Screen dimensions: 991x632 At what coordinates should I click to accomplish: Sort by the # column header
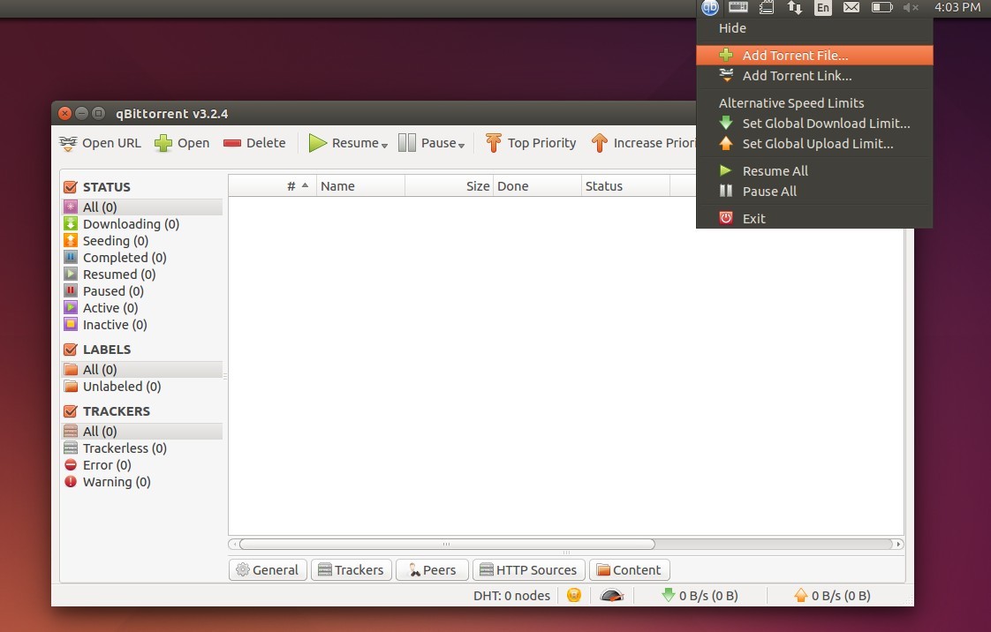pos(272,186)
